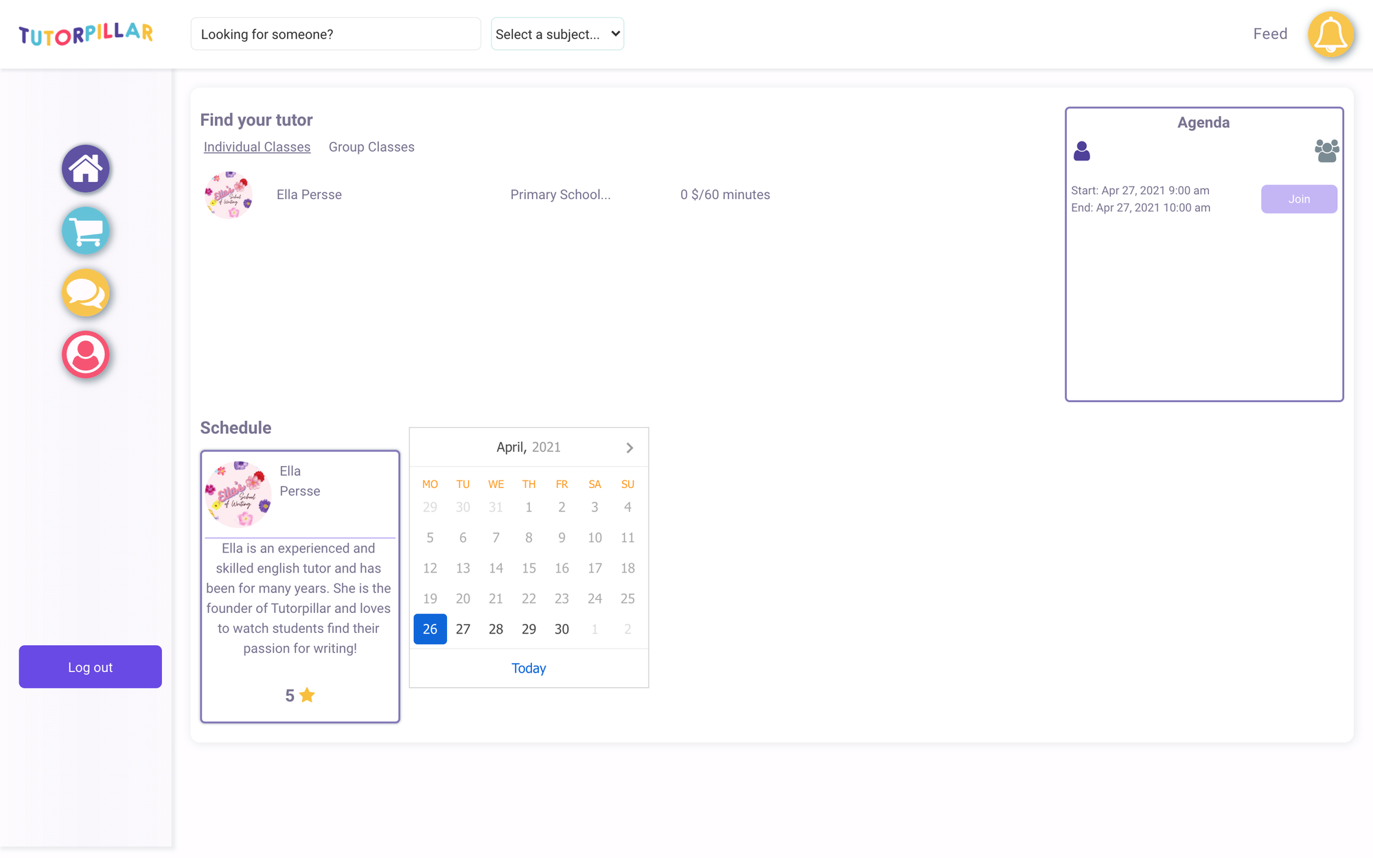Switch to the Individual Classes tab

(257, 147)
